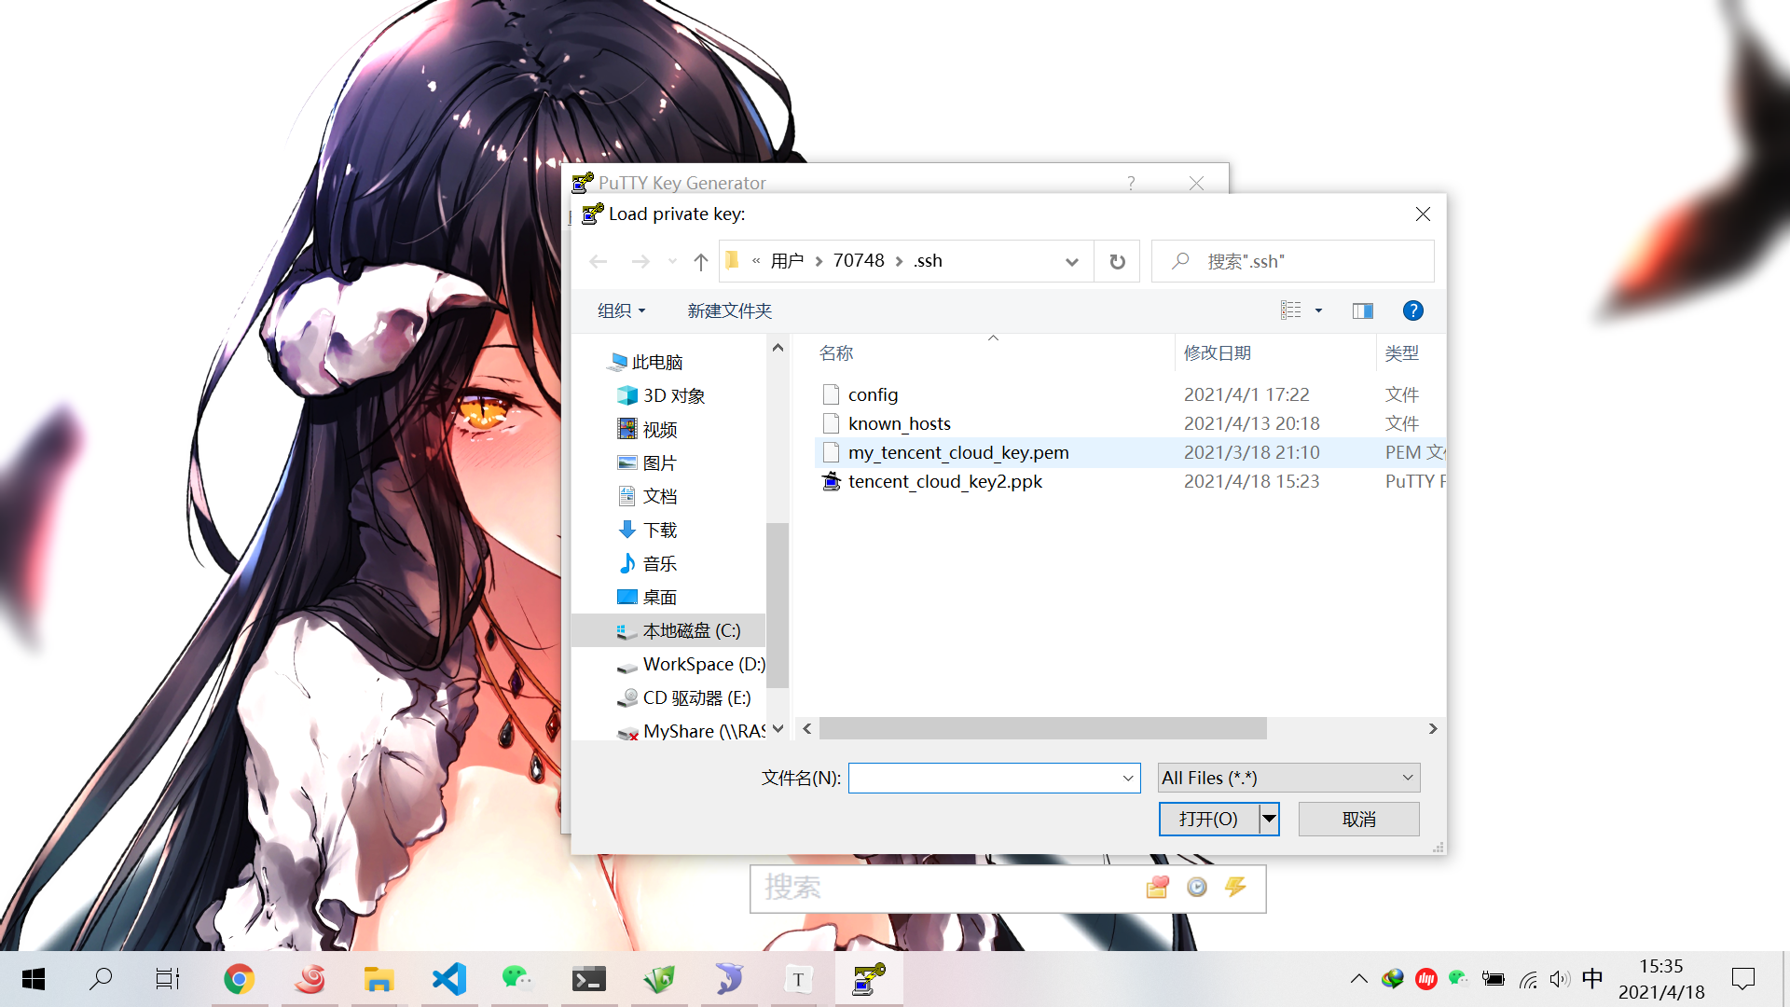This screenshot has height=1007, width=1790.
Task: Open WeChat from taskbar
Action: tap(518, 979)
